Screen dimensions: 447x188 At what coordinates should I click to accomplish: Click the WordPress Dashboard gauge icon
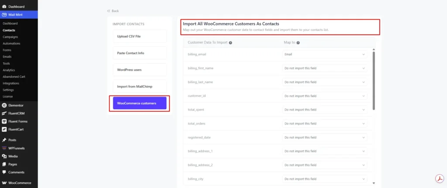coord(4,7)
